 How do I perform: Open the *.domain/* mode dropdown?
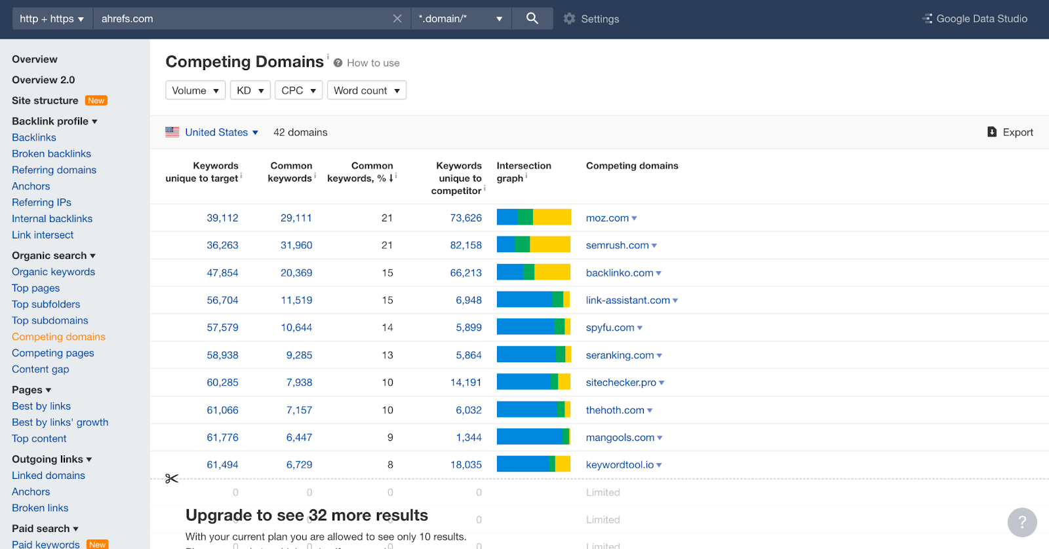(x=460, y=18)
